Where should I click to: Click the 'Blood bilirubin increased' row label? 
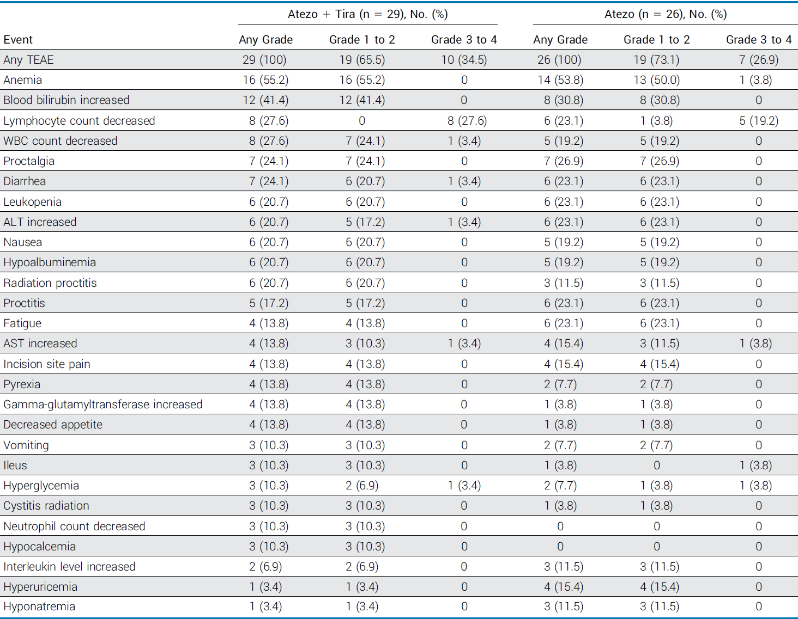pyautogui.click(x=66, y=100)
